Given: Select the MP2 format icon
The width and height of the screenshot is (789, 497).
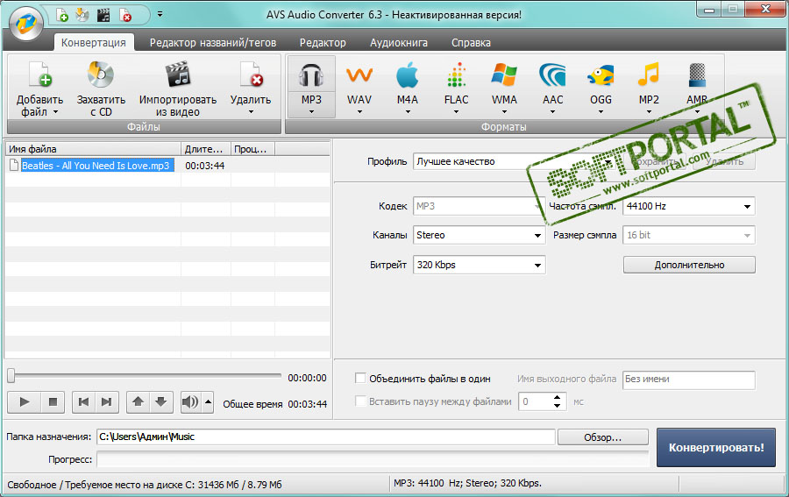Looking at the screenshot, I should [x=649, y=75].
